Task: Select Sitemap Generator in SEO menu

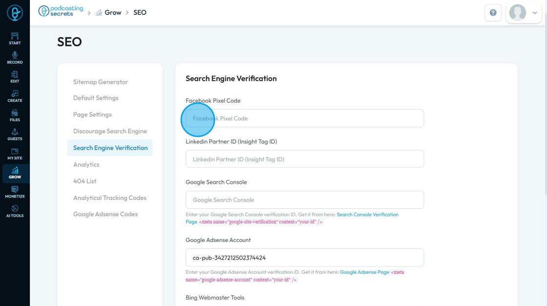Action: pos(101,82)
